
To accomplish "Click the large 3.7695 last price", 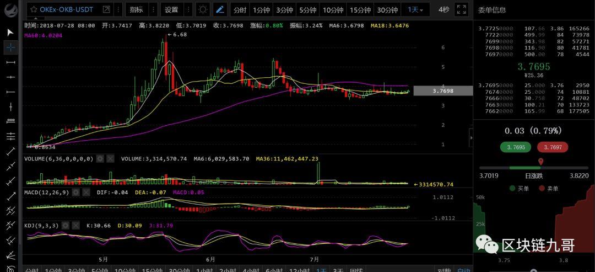I will (534, 67).
